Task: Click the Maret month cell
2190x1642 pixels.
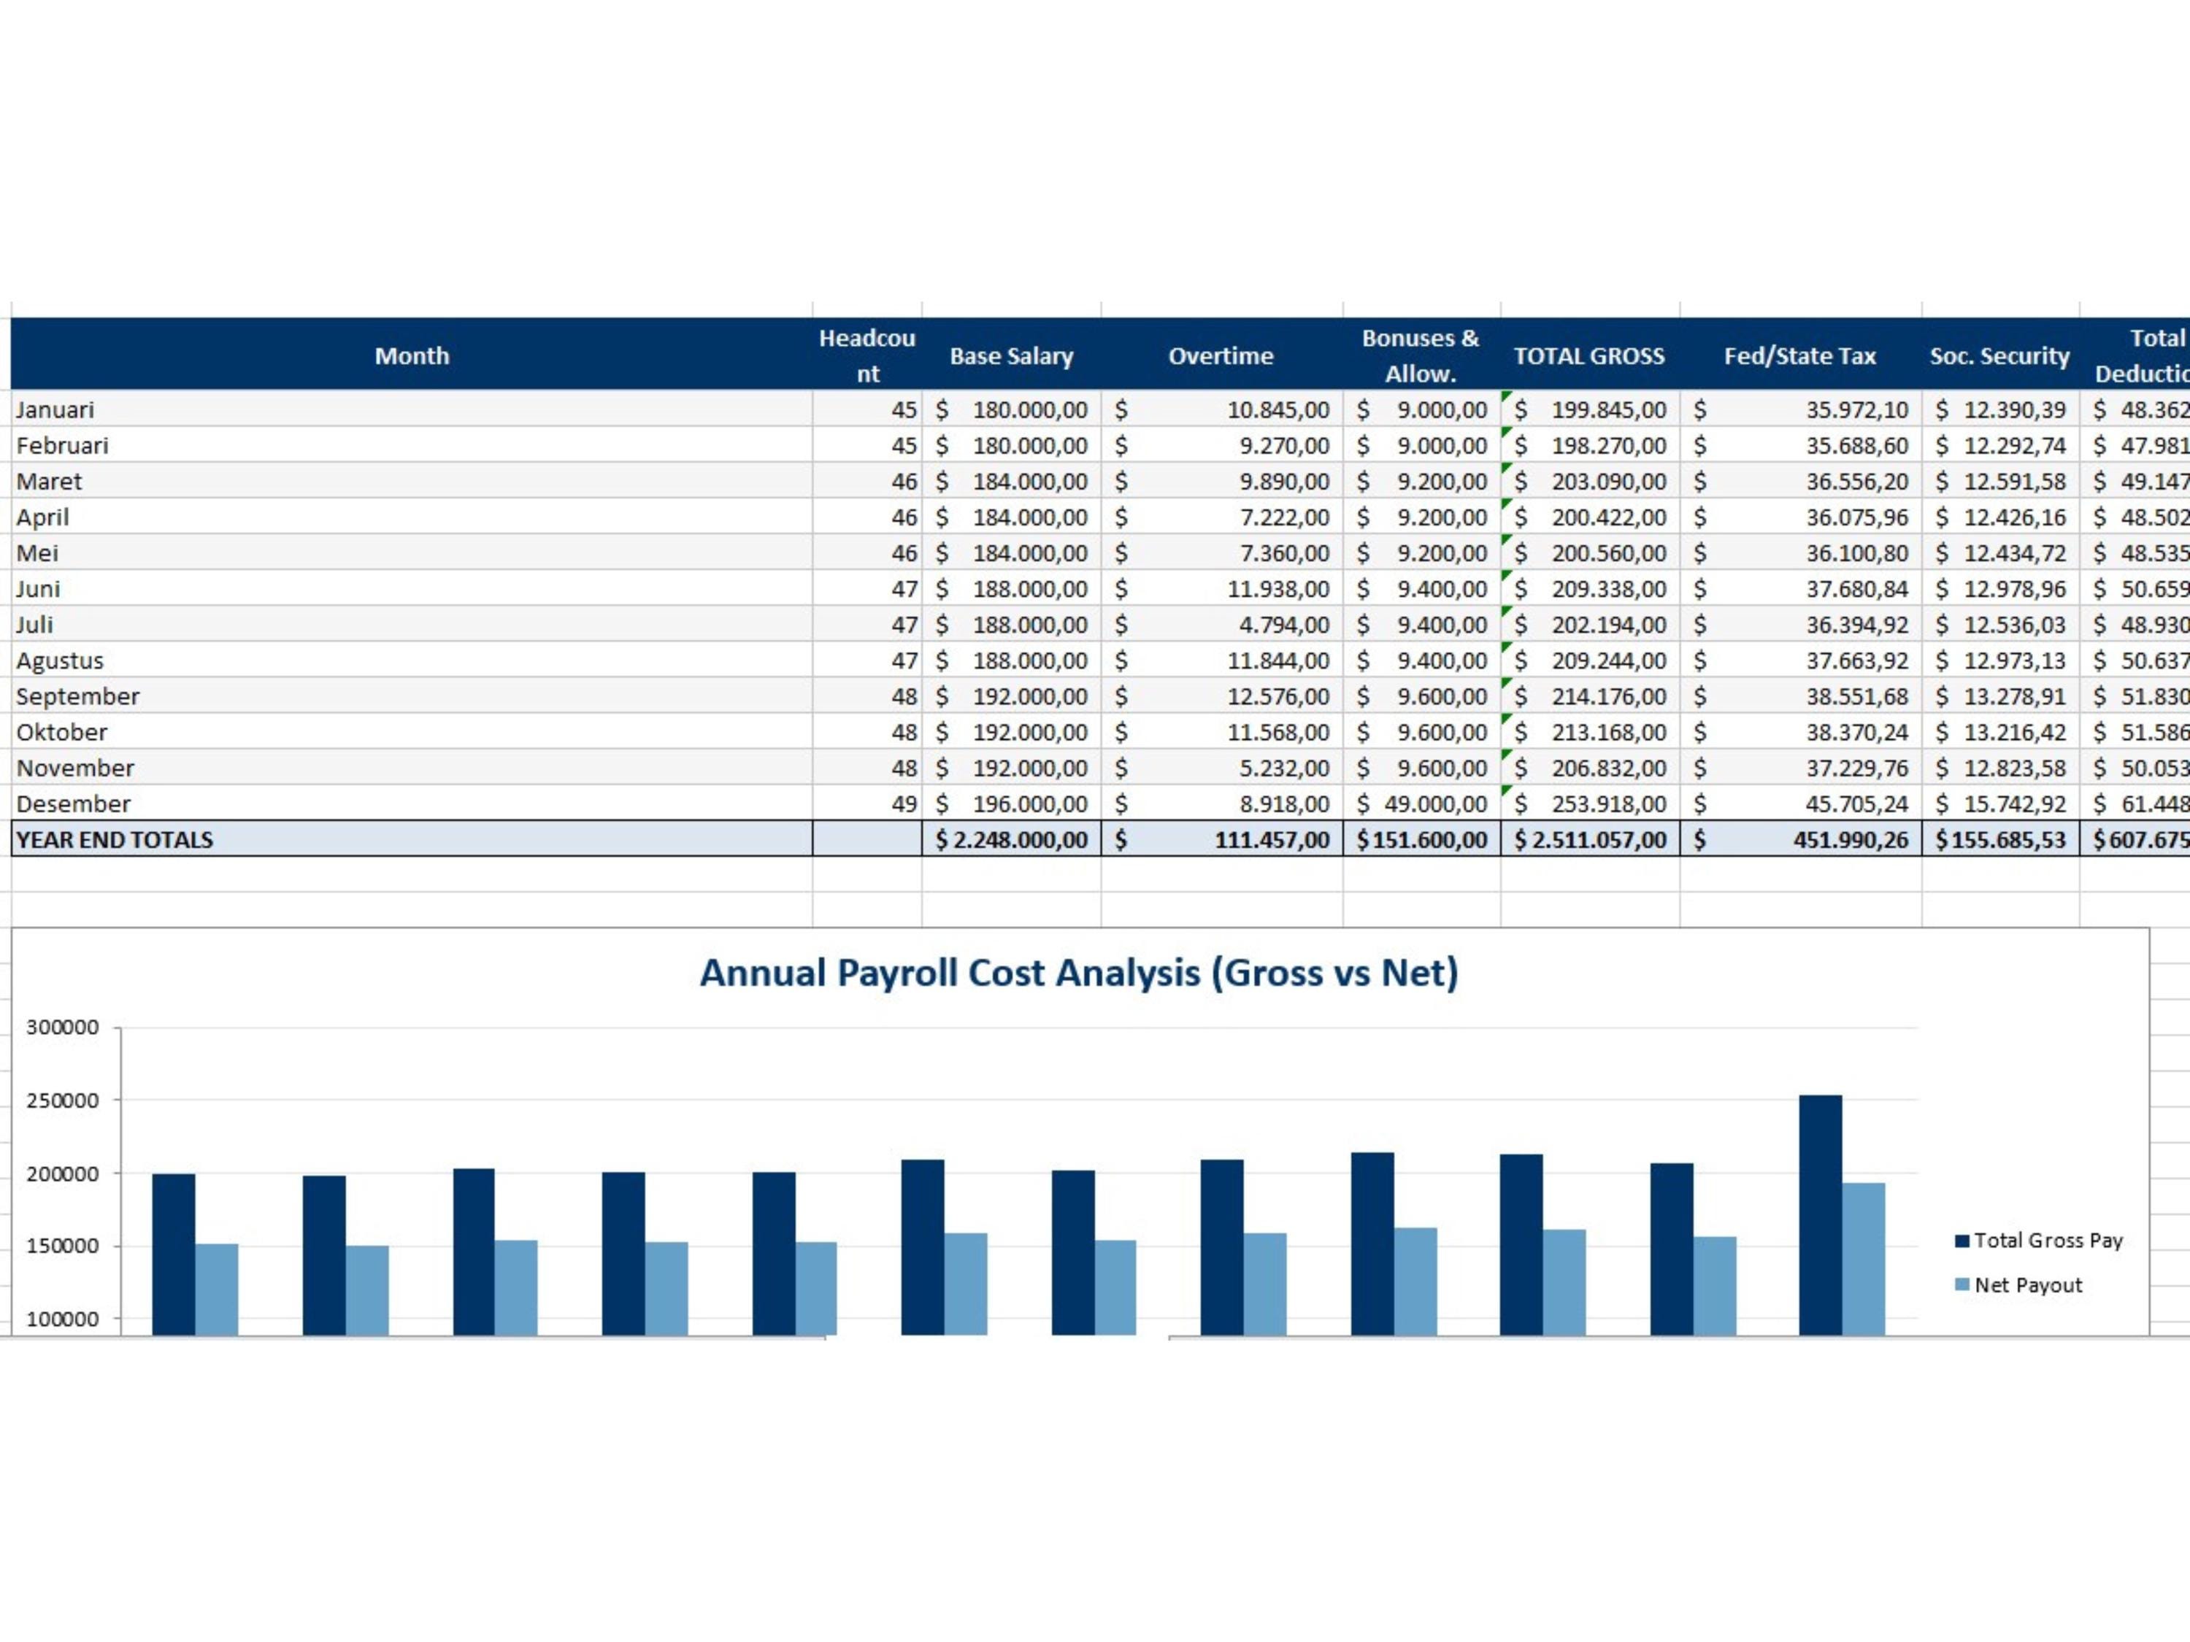Action: click(x=412, y=481)
